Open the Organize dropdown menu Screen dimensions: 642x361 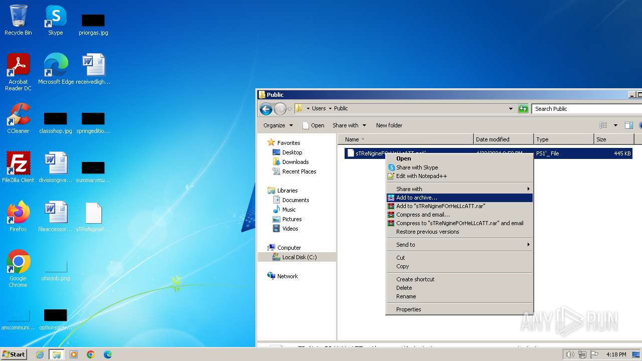(278, 125)
